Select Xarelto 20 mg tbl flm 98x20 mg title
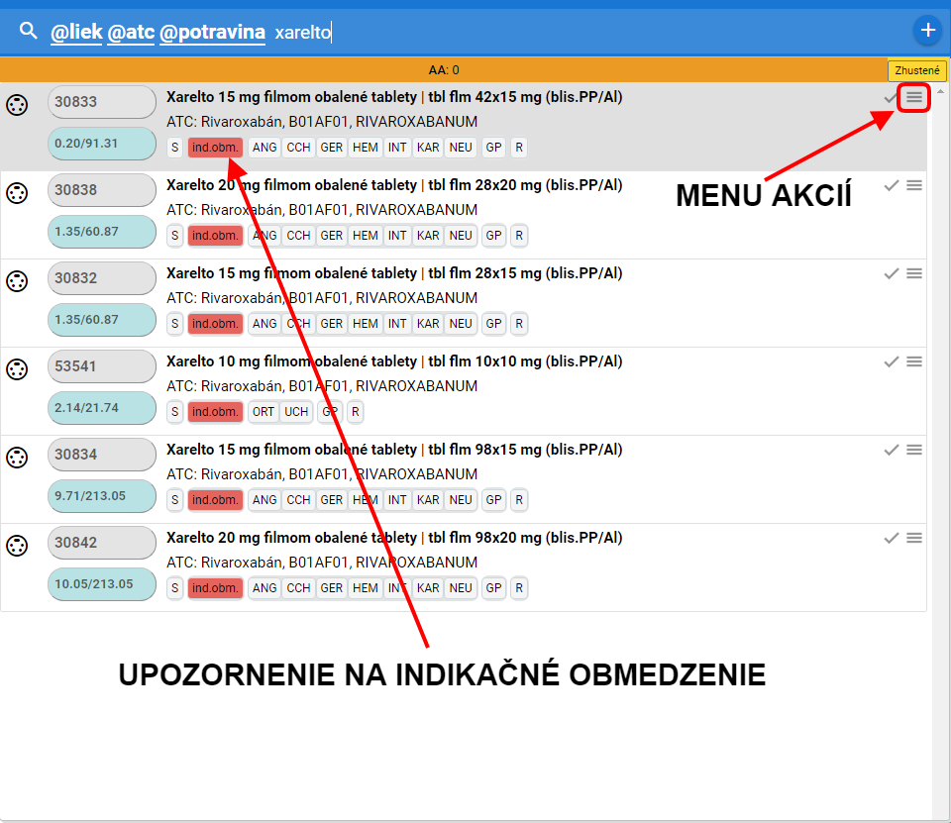951x823 pixels. pyautogui.click(x=394, y=538)
